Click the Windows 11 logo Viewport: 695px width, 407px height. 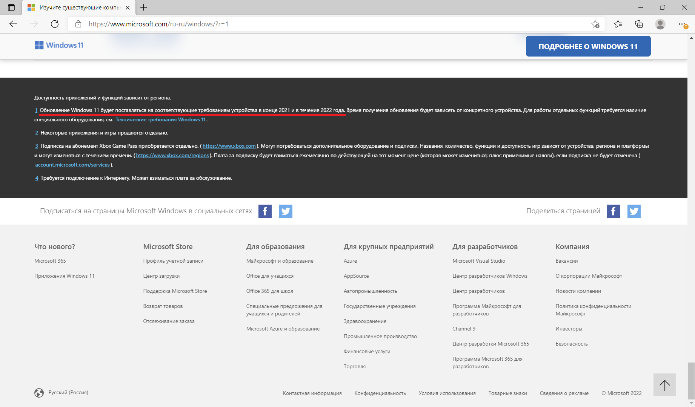[x=59, y=45]
